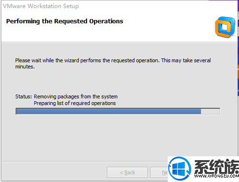Click the phrase This may take several
This screenshot has width=239, height=182.
click(186, 60)
